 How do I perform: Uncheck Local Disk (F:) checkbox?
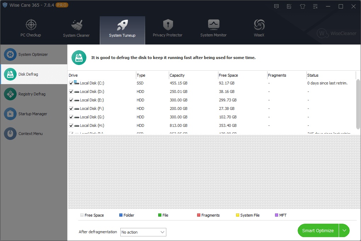[71, 108]
